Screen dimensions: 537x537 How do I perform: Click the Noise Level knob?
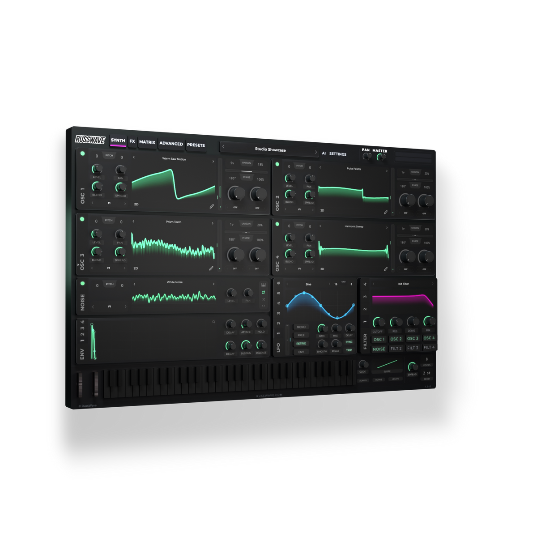coord(231,293)
